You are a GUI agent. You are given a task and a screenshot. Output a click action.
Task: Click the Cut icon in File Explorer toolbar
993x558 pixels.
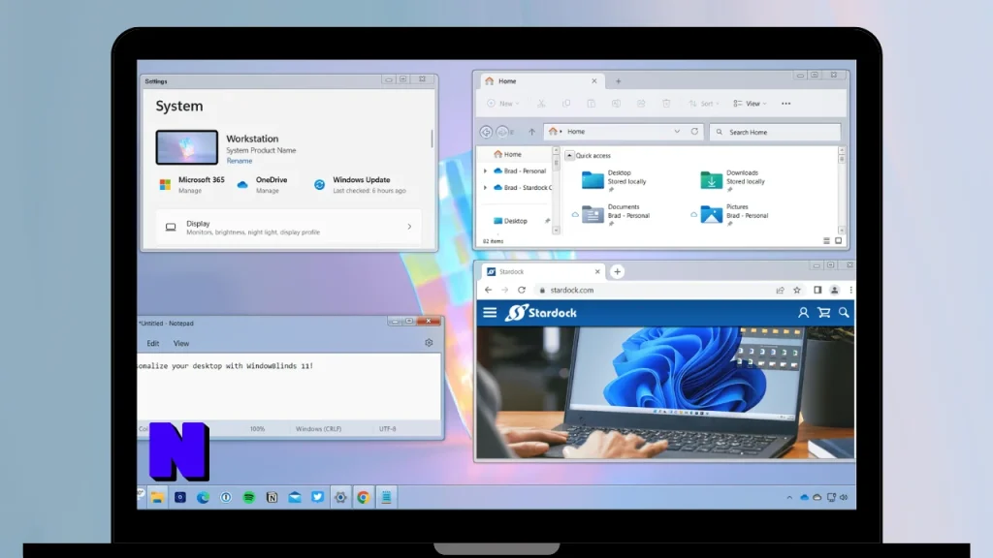point(541,103)
